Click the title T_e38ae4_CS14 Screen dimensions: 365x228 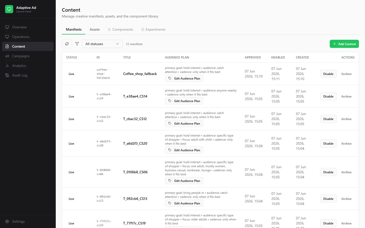135,96
